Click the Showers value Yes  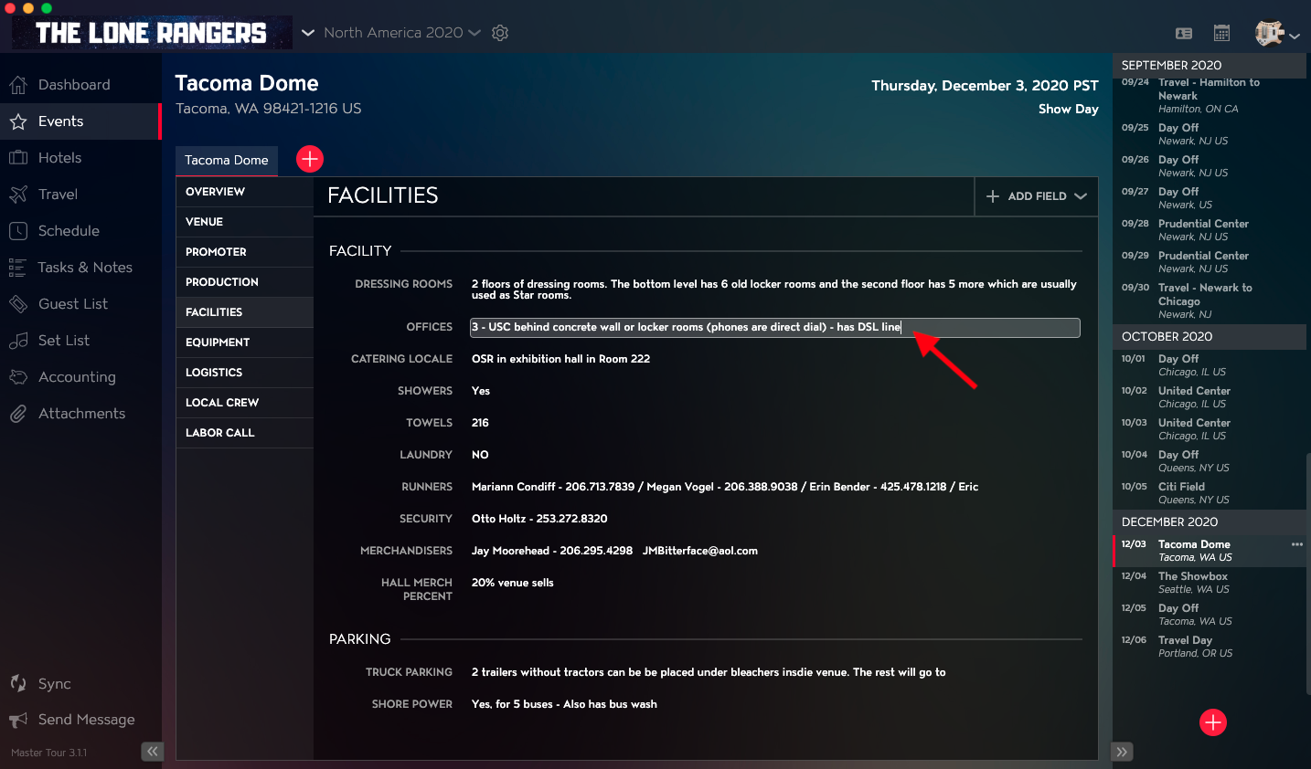[481, 391]
